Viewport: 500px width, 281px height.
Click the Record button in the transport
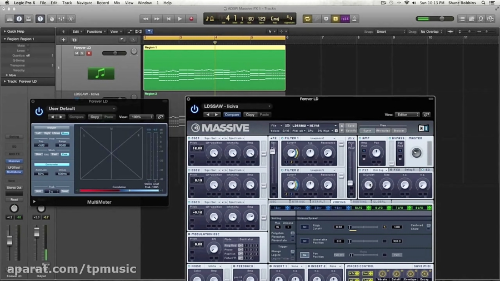coord(191,19)
